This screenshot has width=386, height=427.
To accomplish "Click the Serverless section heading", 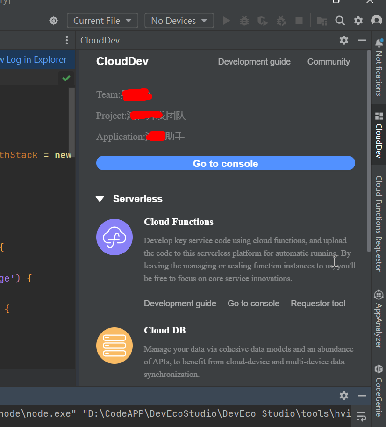I will point(138,199).
